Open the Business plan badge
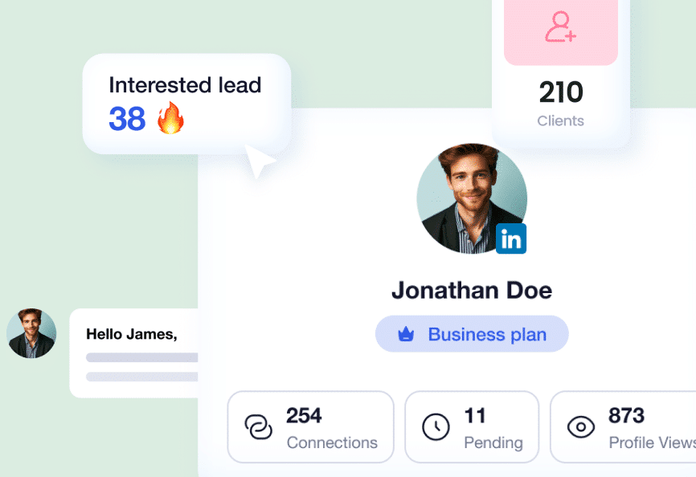 click(472, 334)
